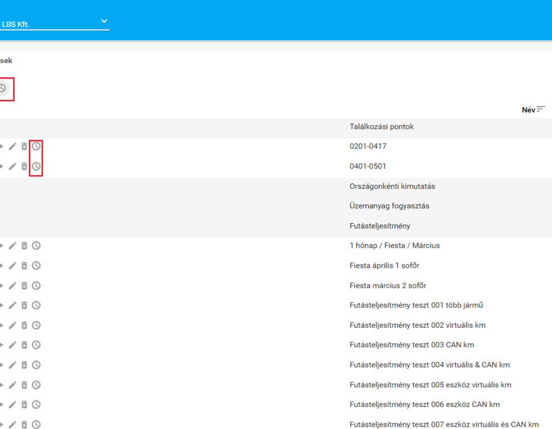552x429 pixels.
Task: Edit Futásteljesítmény teszt 003 CAN km
Action: (x=12, y=345)
